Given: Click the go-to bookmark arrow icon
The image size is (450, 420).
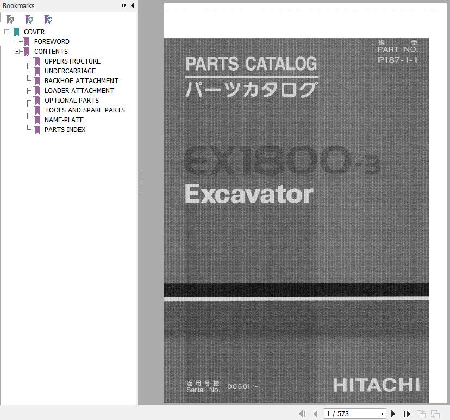Looking at the screenshot, I should pyautogui.click(x=48, y=20).
